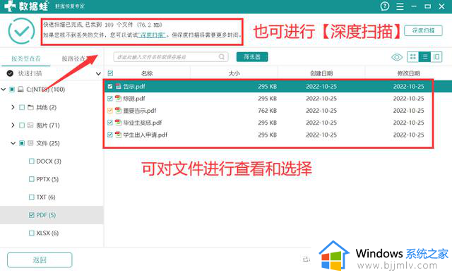Viewport: 452px width, 275px height.
Task: Click the 筛选器 filter button
Action: 252,56
